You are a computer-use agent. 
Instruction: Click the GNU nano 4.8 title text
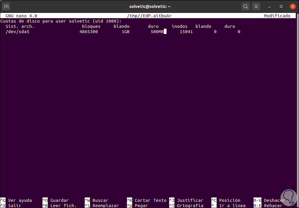pyautogui.click(x=21, y=16)
